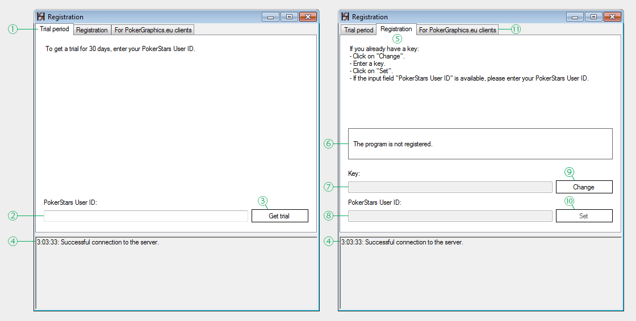
Task: Click the connection log message in left window
Action: 98,242
